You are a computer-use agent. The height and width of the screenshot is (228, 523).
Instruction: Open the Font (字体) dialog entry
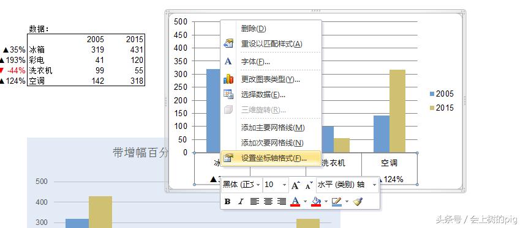tap(255, 62)
